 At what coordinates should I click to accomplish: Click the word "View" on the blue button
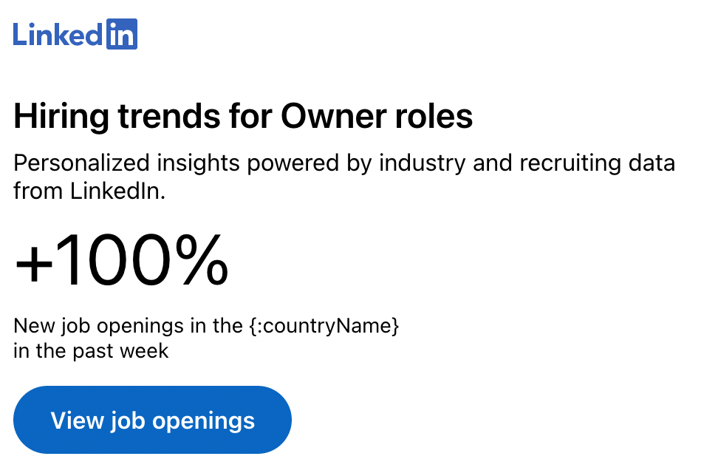pyautogui.click(x=78, y=421)
